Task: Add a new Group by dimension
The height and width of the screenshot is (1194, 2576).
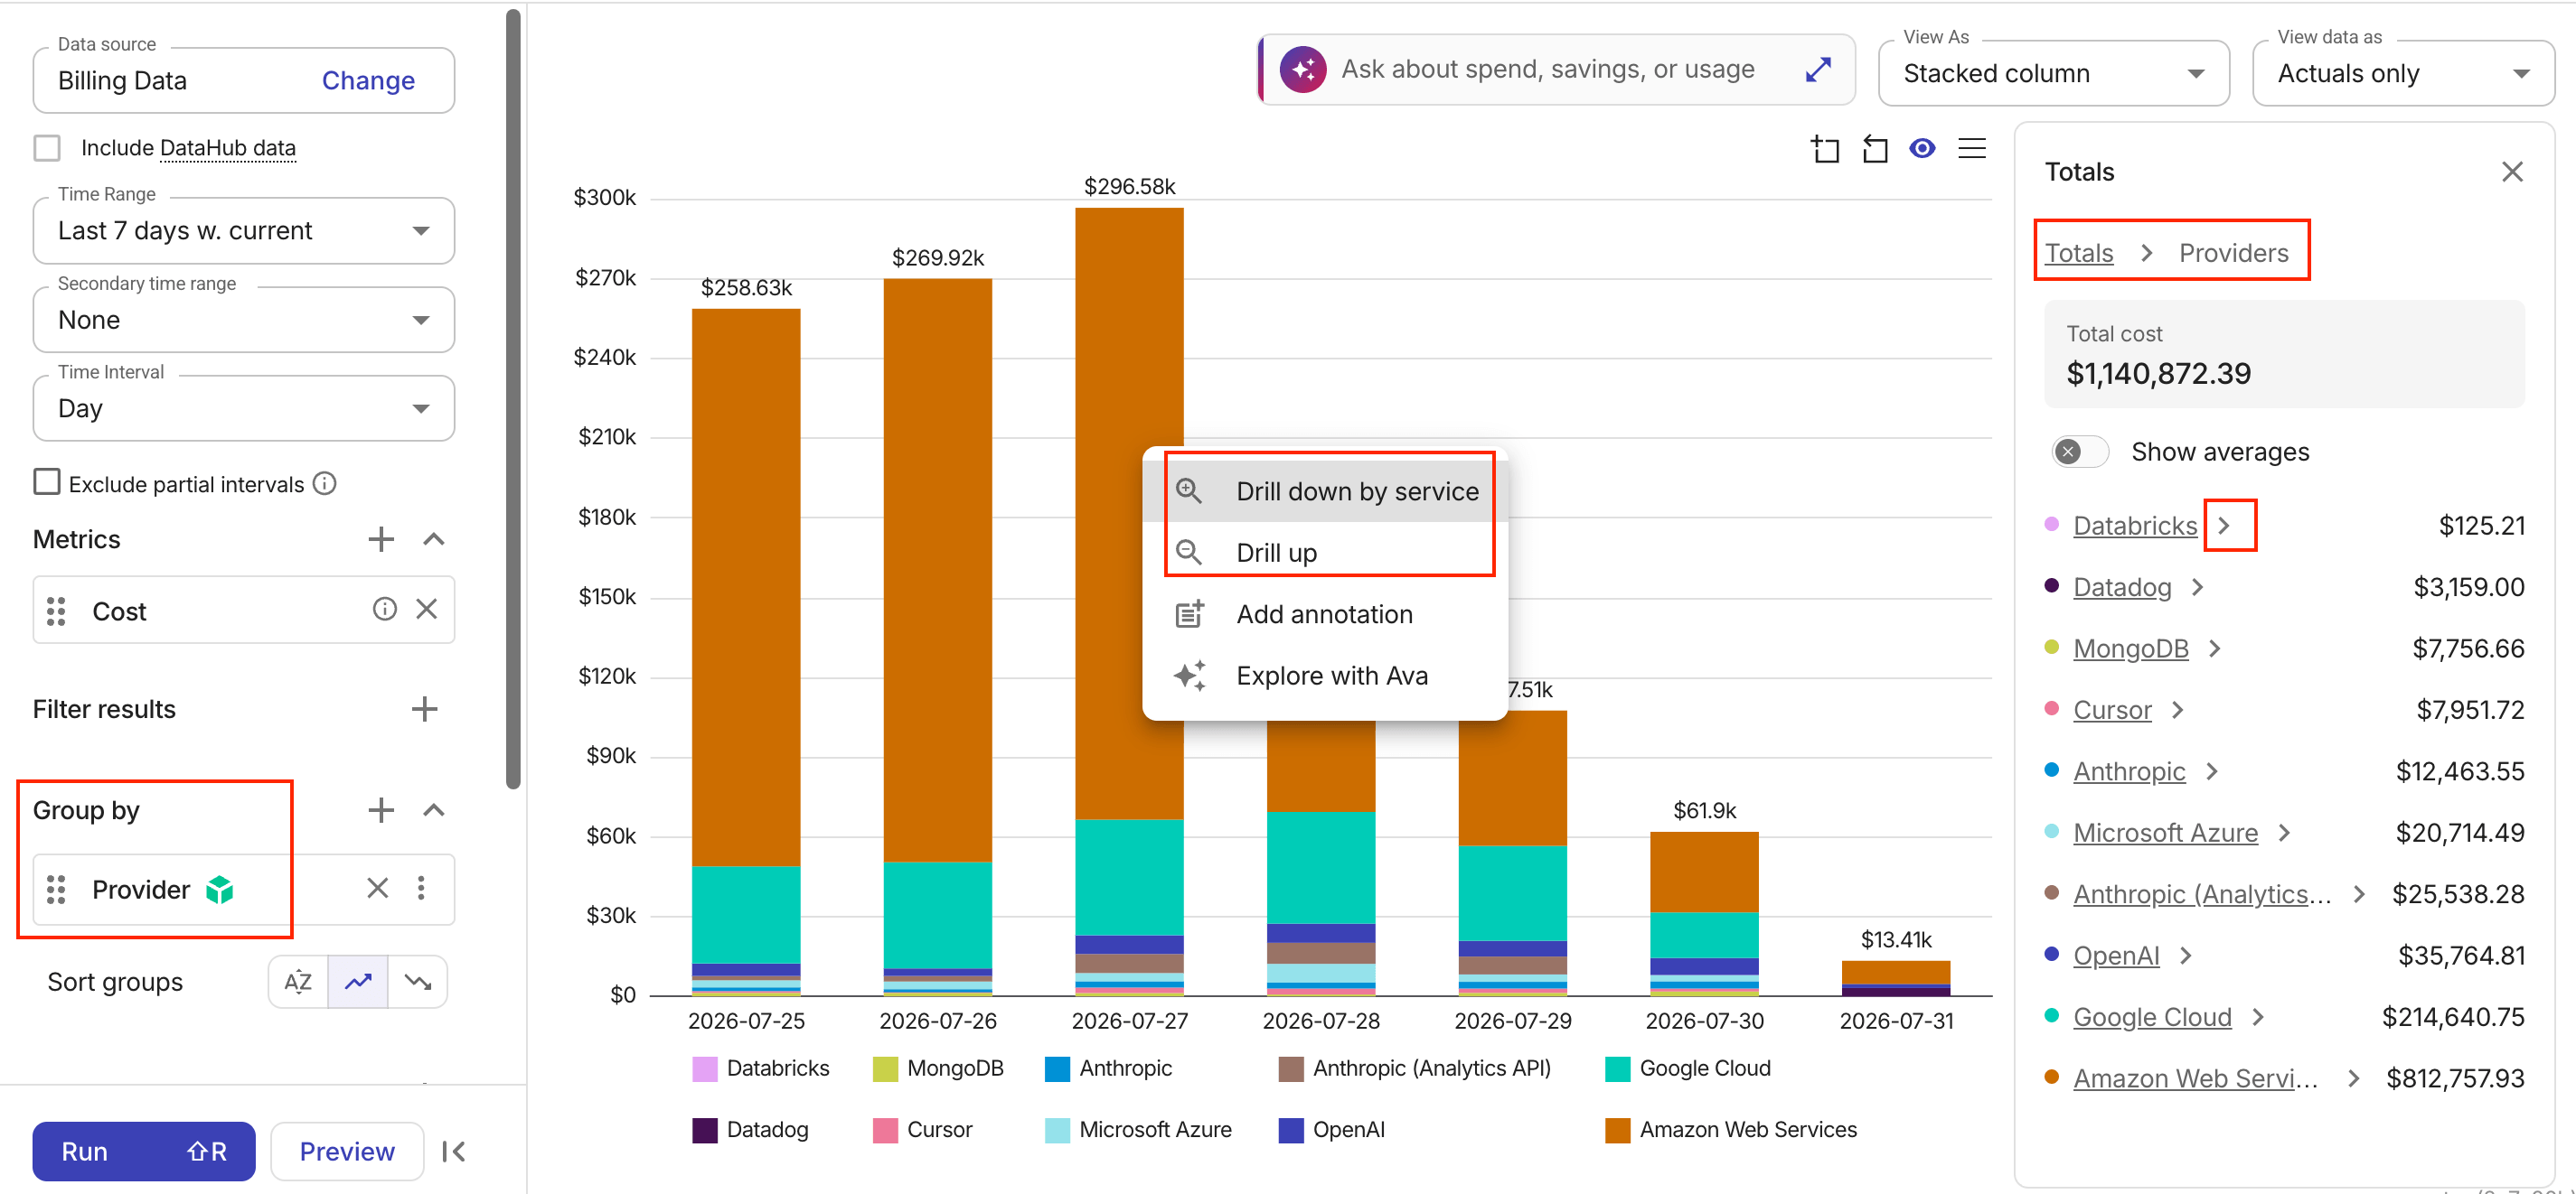Action: point(381,810)
